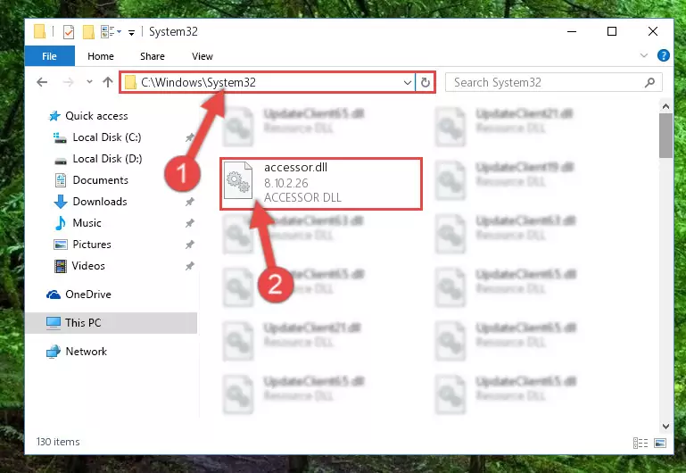Image resolution: width=686 pixels, height=473 pixels.
Task: Click the OneDrive cloud icon
Action: (x=54, y=295)
